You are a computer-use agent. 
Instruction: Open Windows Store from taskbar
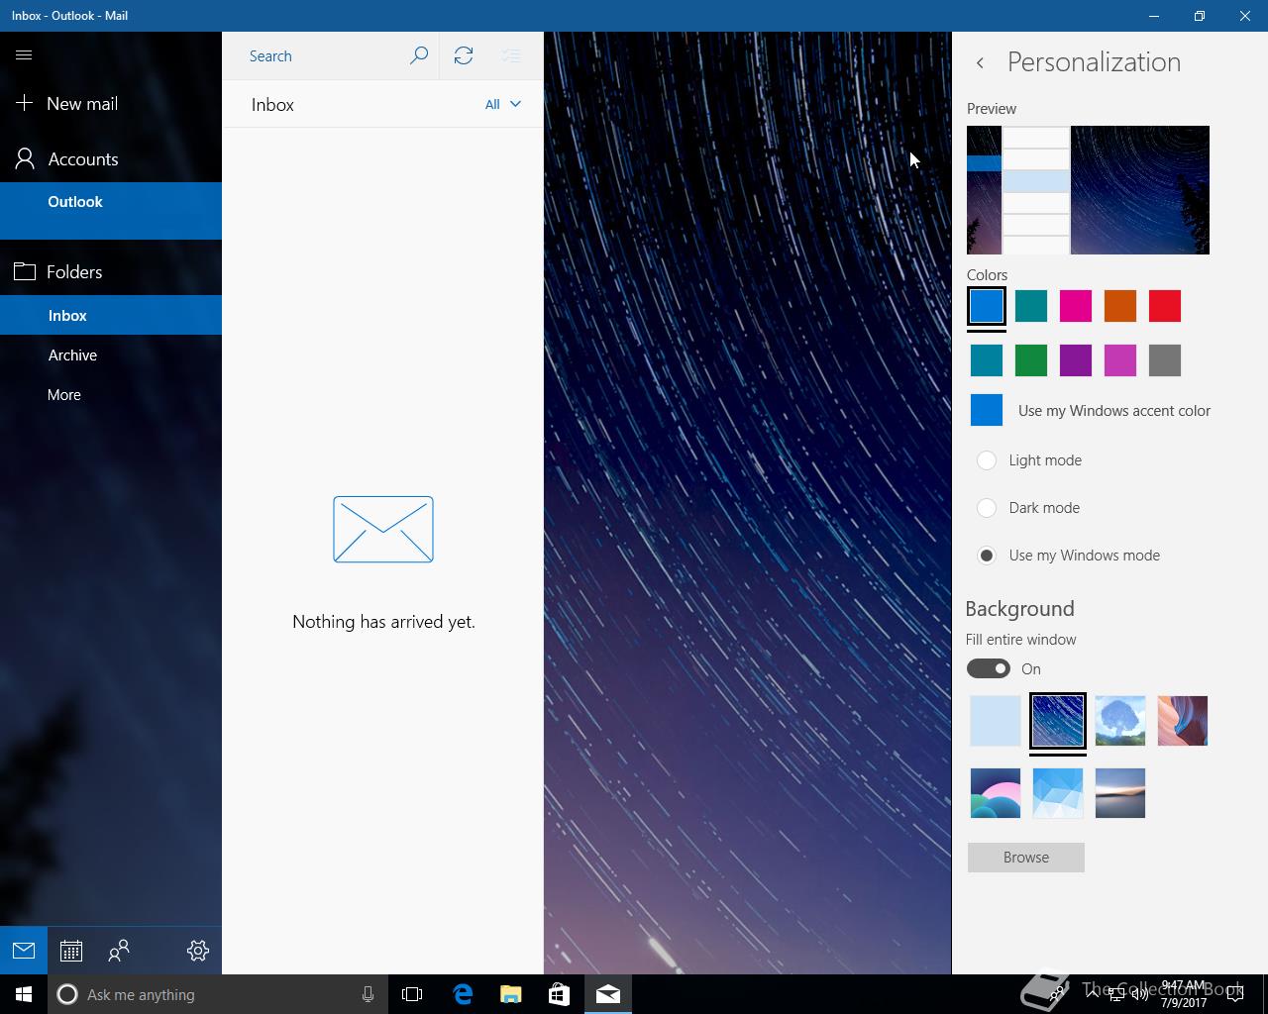[559, 994]
